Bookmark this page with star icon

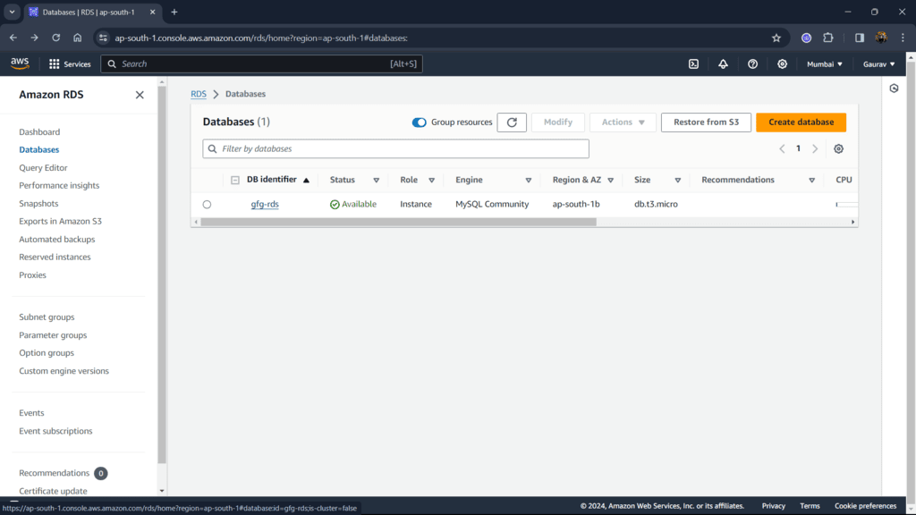pyautogui.click(x=776, y=38)
